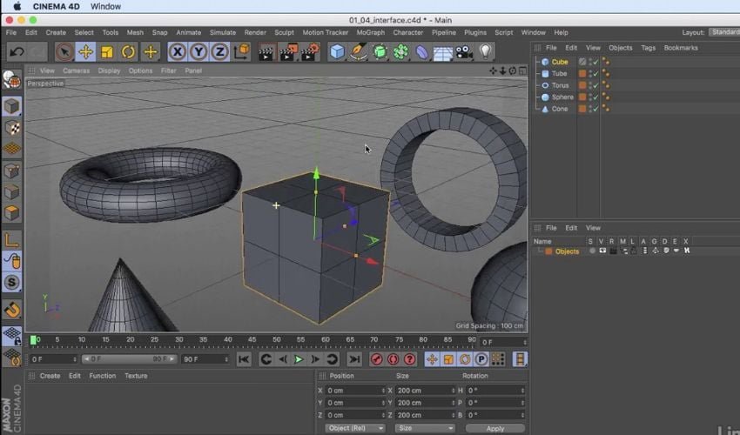Go to start of animation
Screen dimensions: 740x435
[x=244, y=359]
